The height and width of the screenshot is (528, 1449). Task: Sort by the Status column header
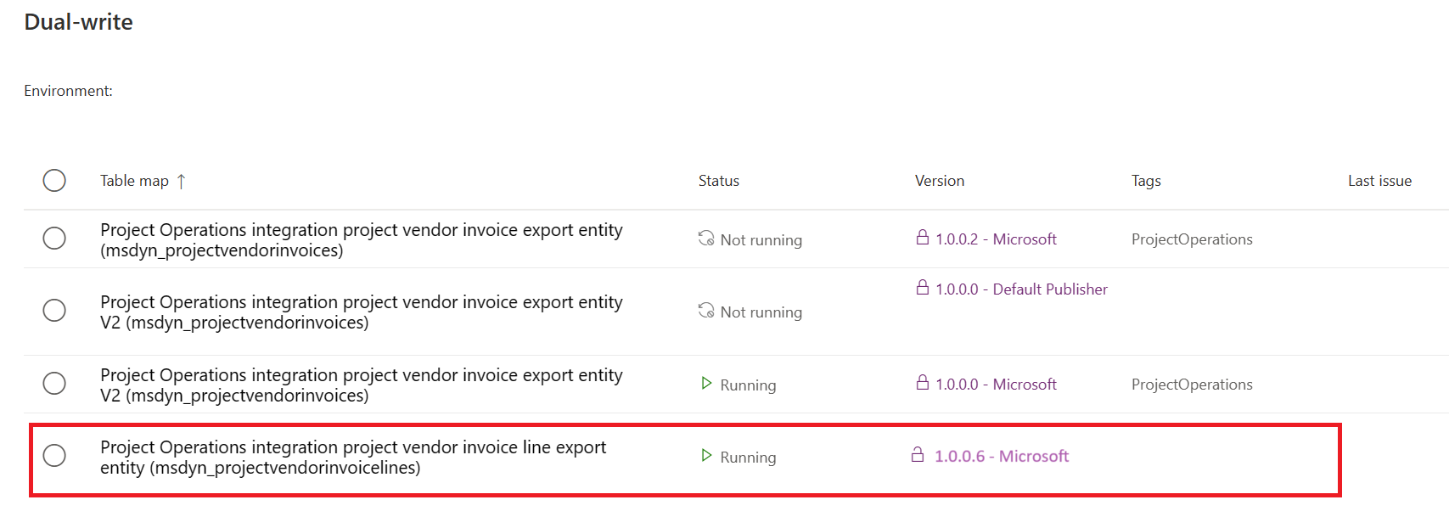click(719, 181)
